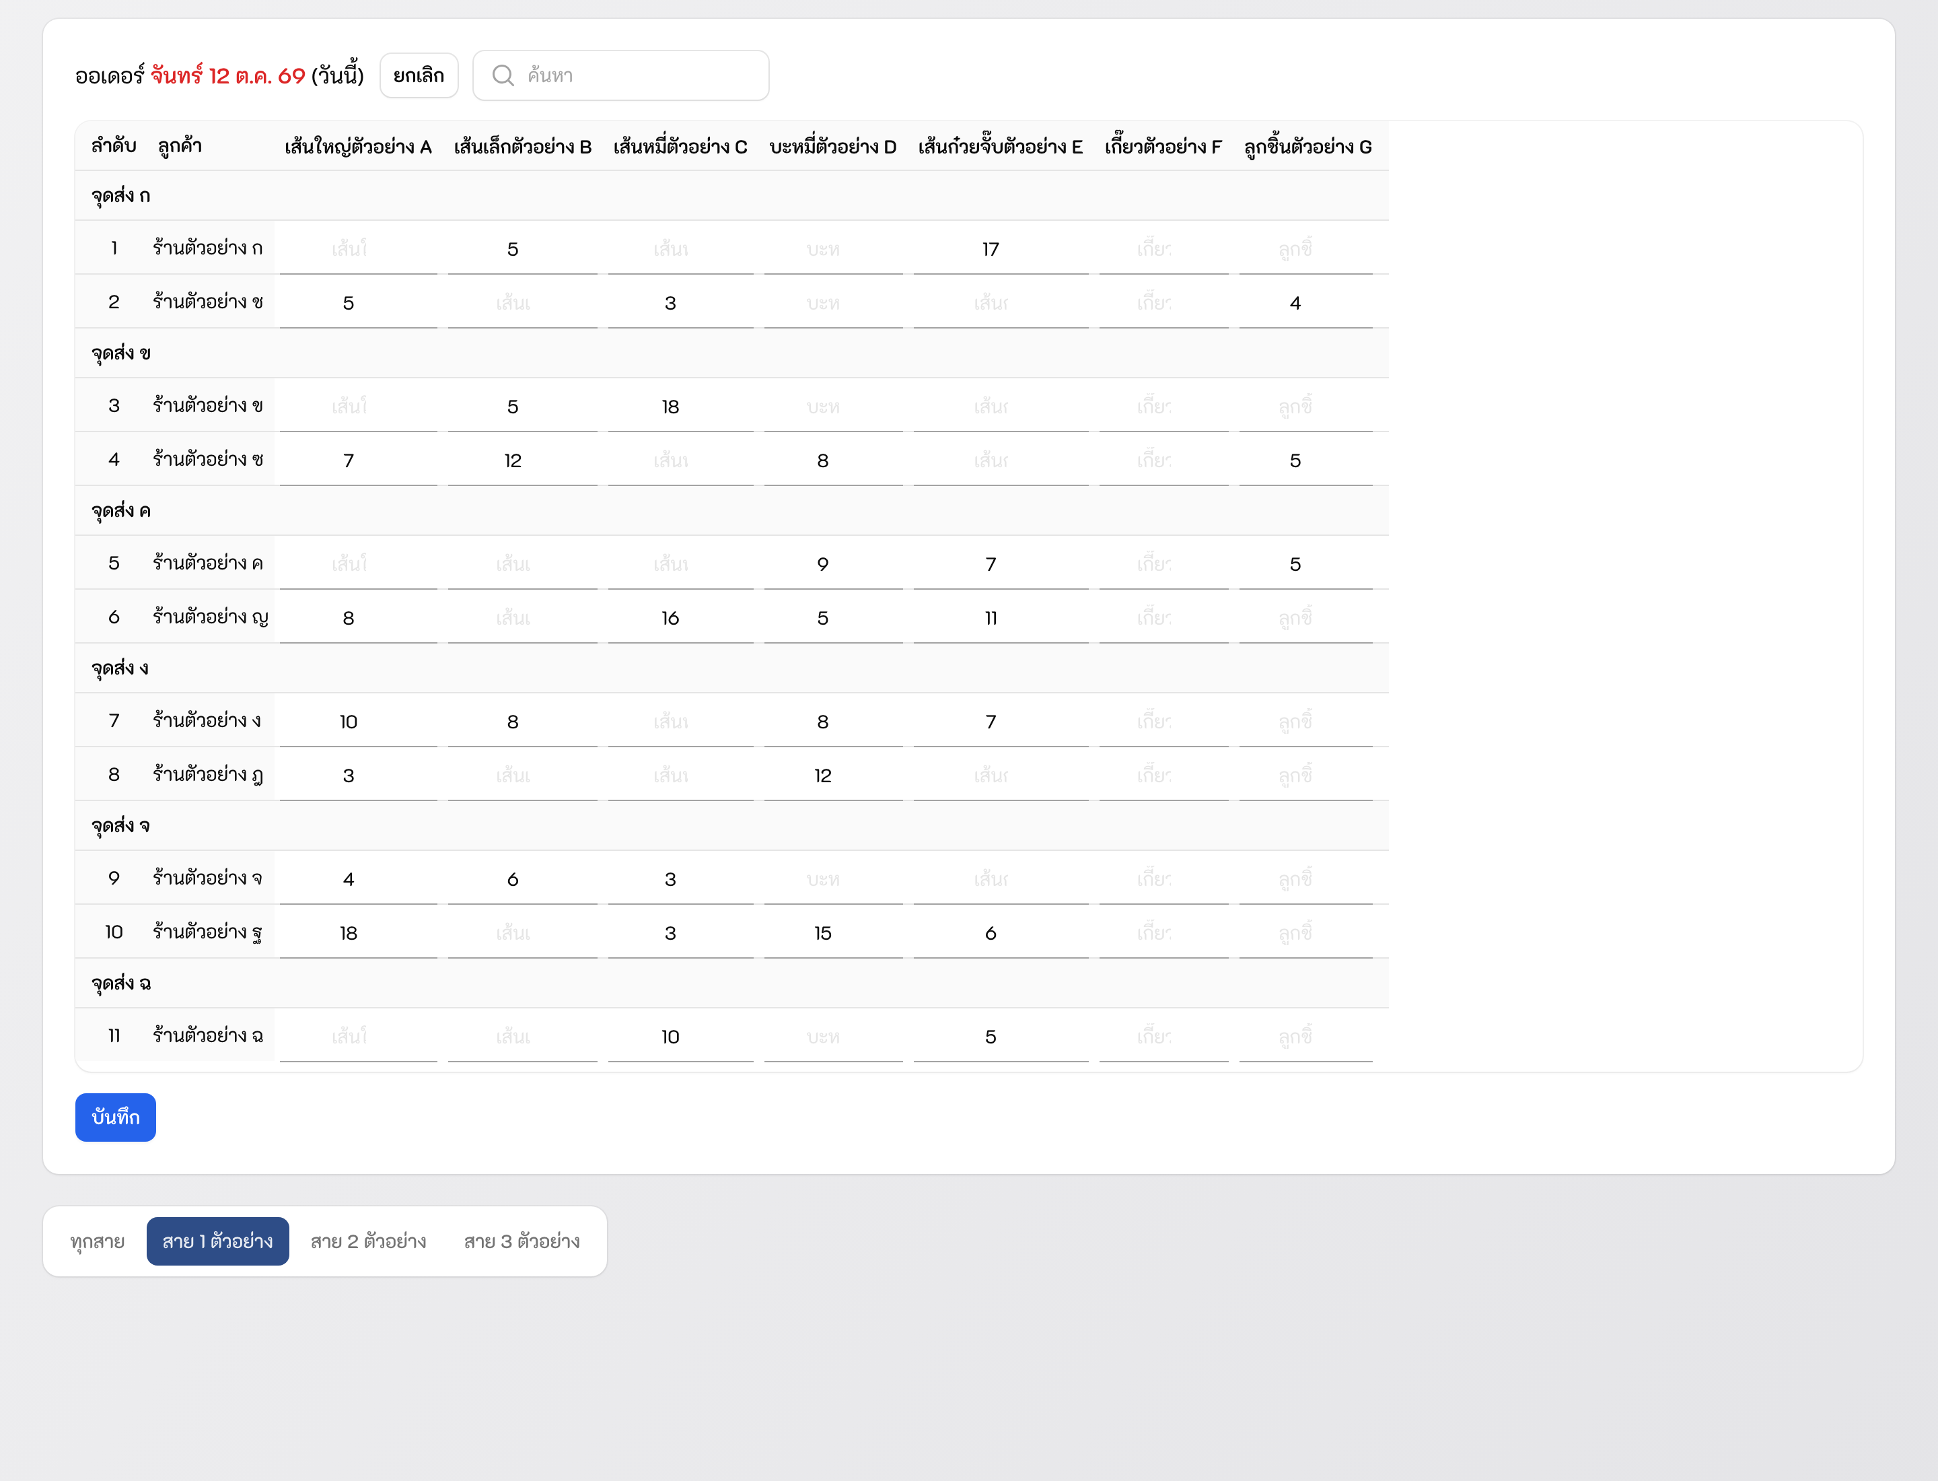Screen dimensions: 1938x1481
Task: Click the ลูกค้า column header
Action: (180, 146)
